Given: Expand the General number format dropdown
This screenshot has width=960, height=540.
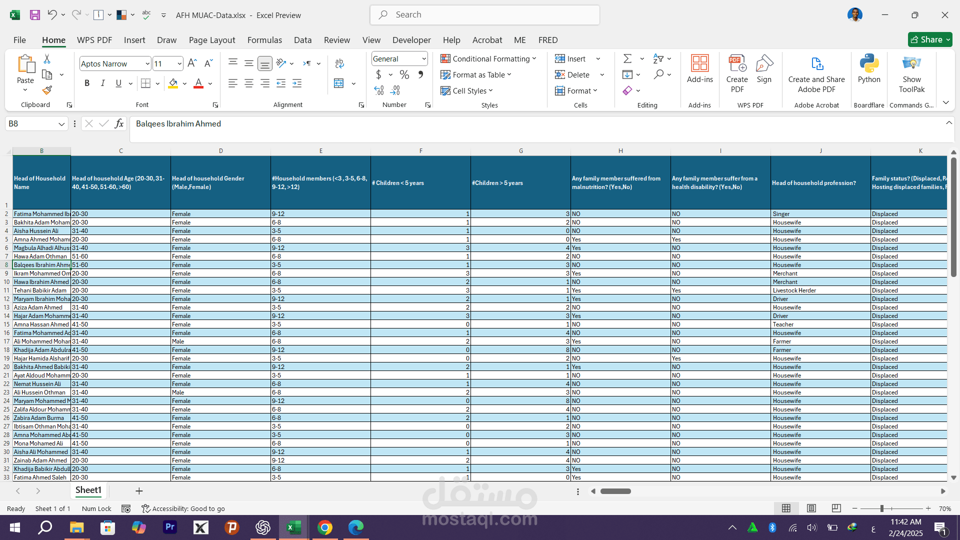Looking at the screenshot, I should tap(423, 59).
